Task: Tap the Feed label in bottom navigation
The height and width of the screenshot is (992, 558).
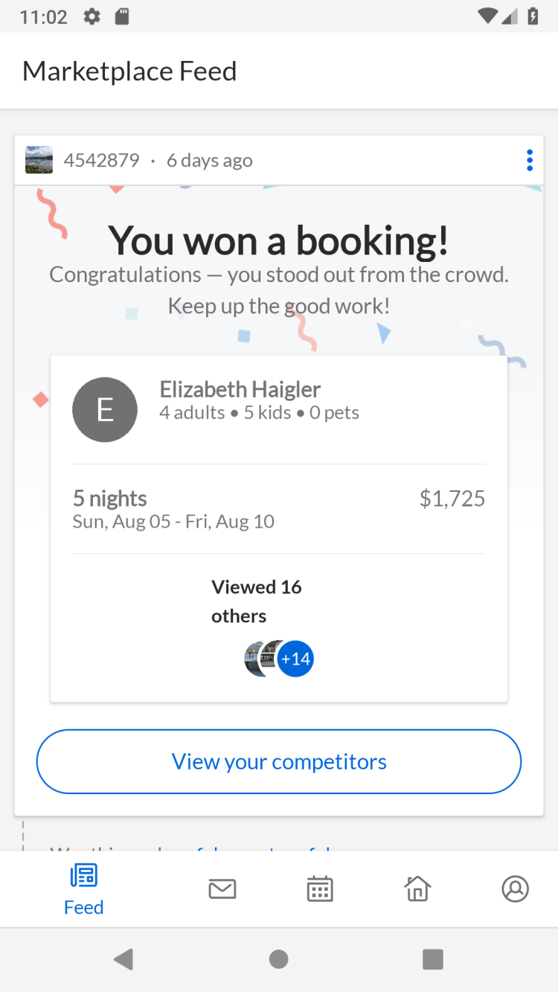Action: (x=83, y=907)
